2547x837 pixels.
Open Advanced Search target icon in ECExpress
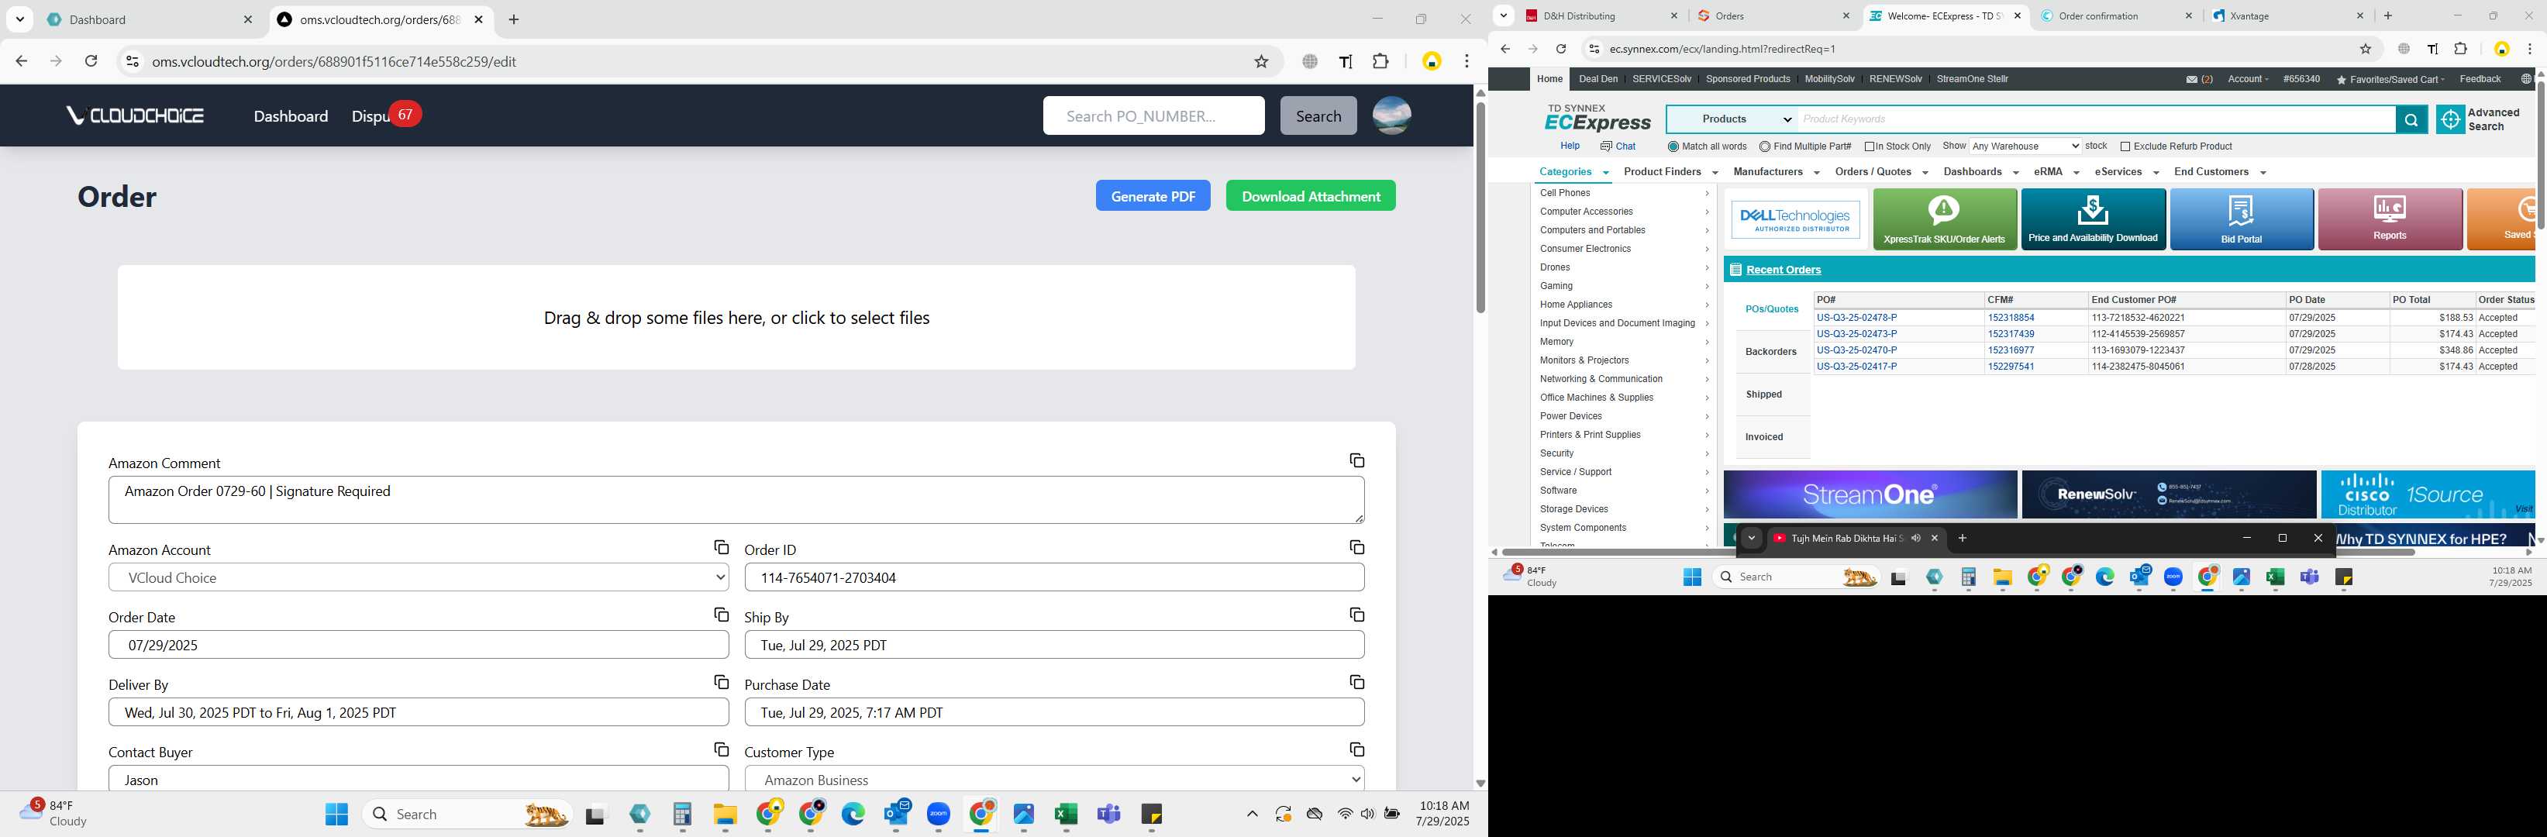(x=2450, y=119)
